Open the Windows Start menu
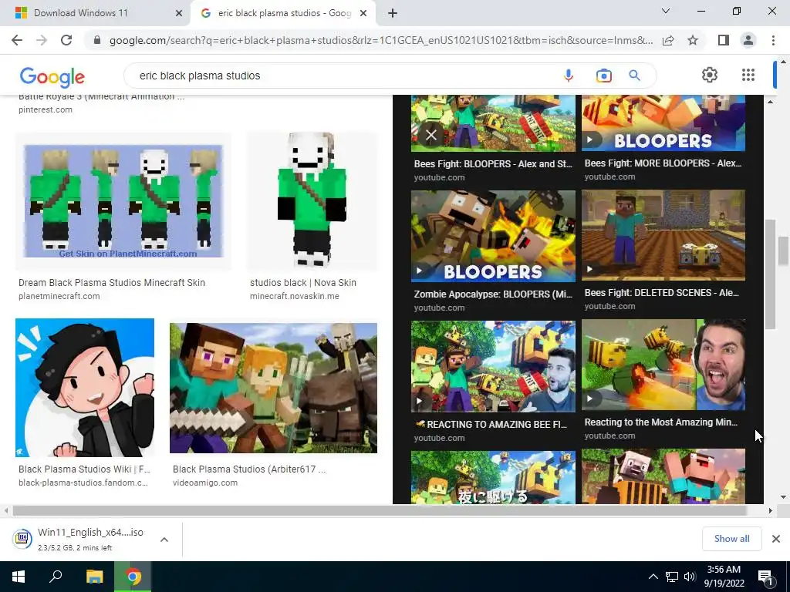Image resolution: width=790 pixels, height=592 pixels. tap(19, 577)
